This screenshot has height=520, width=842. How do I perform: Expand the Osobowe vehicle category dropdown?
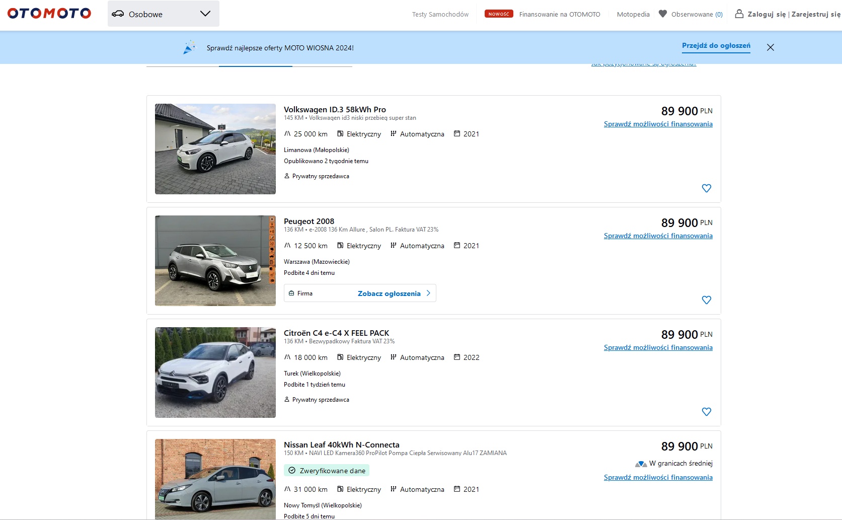164,14
